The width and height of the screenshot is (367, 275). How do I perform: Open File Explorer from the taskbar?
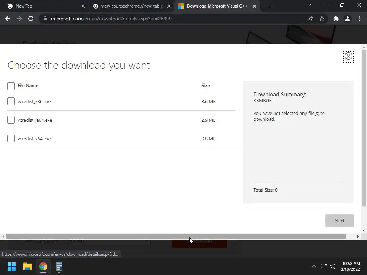pos(27,266)
